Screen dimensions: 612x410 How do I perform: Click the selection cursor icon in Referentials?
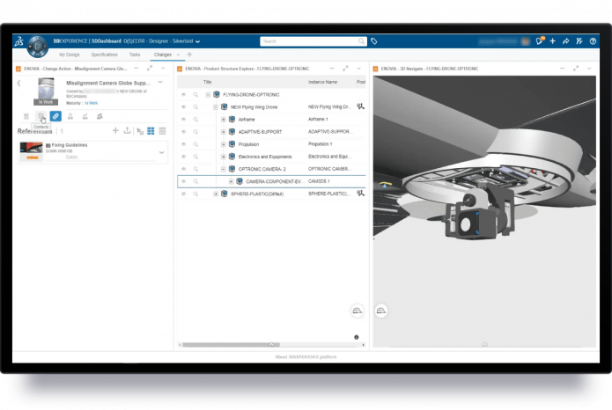[x=140, y=131]
